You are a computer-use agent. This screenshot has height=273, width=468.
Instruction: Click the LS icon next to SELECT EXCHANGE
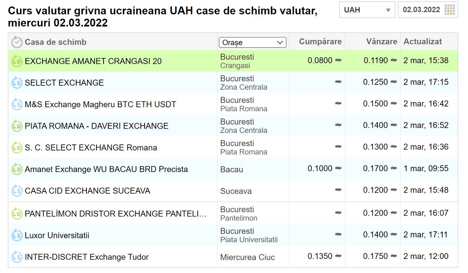[x=17, y=83]
